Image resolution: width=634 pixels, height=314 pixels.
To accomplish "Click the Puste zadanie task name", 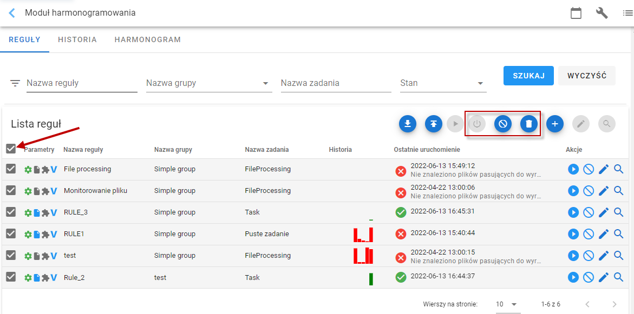I will tap(267, 234).
